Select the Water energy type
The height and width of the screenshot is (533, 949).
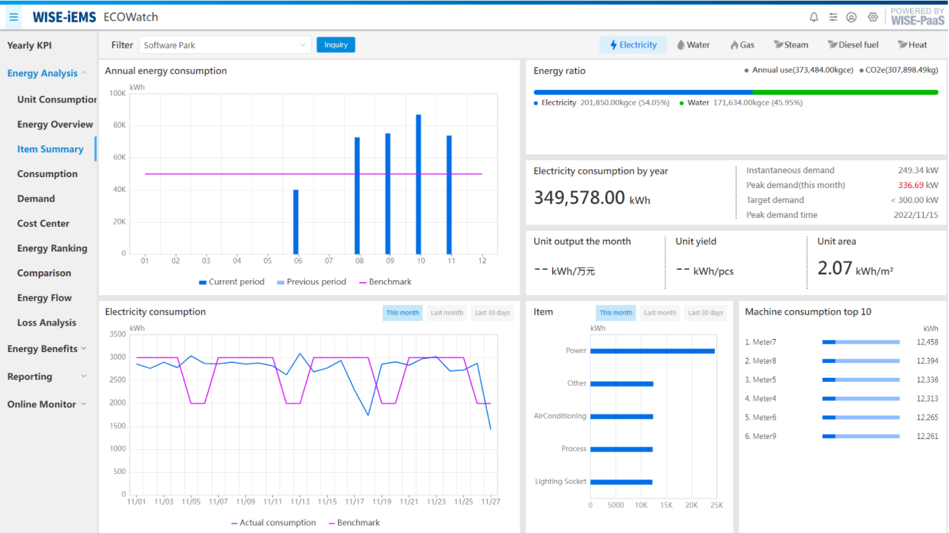click(x=693, y=45)
